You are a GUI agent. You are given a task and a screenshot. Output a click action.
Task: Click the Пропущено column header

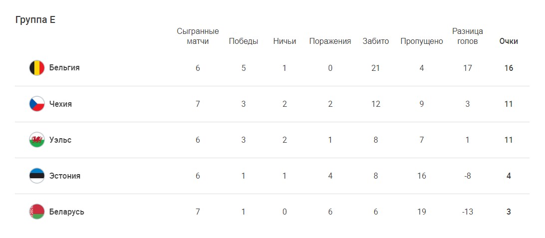click(422, 41)
